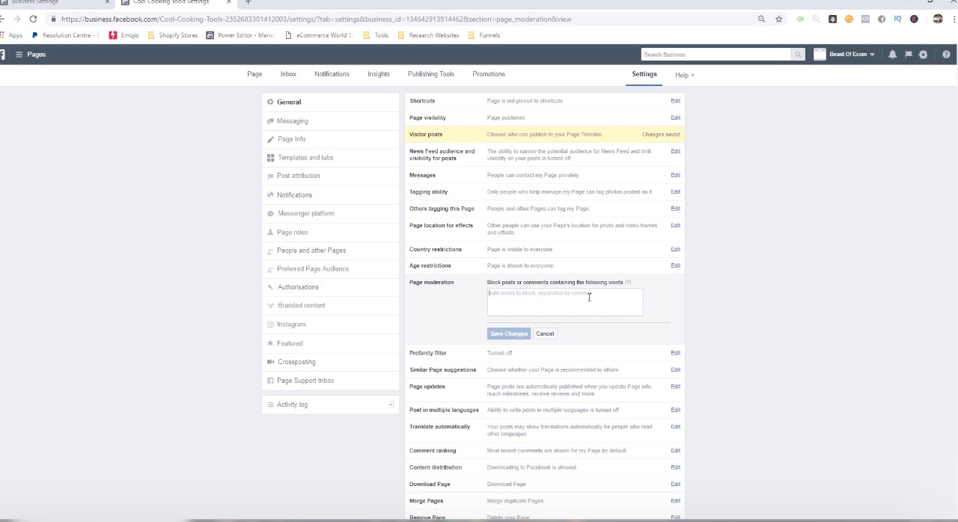Bookmark this page with the star icon
Screen dimensions: 958x522
coord(778,19)
